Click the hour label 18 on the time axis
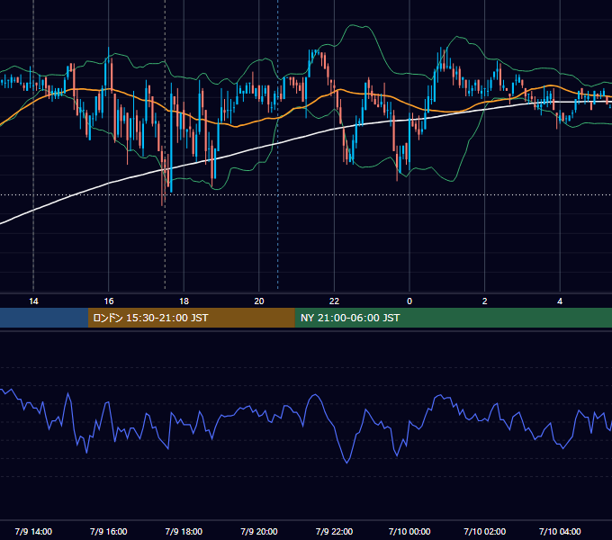 pyautogui.click(x=184, y=301)
